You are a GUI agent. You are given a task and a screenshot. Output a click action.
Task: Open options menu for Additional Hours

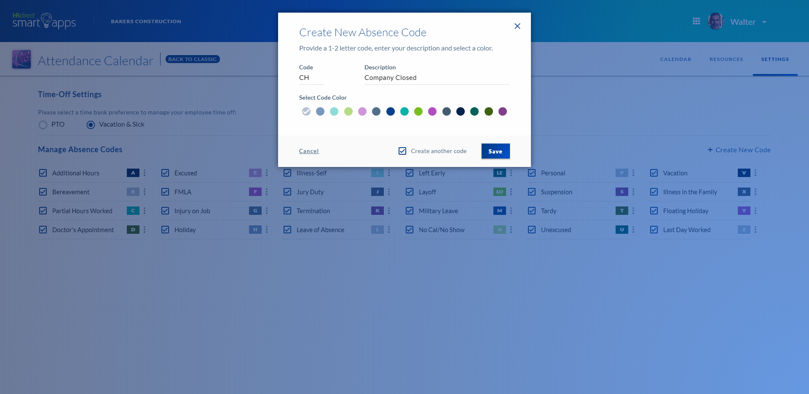click(x=145, y=173)
